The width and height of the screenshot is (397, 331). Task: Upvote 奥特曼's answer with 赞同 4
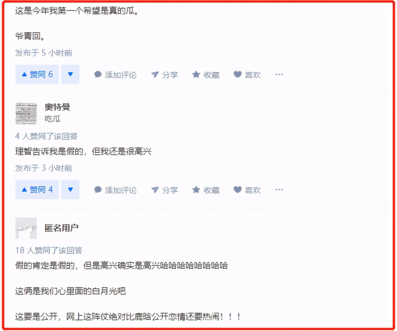[37, 190]
